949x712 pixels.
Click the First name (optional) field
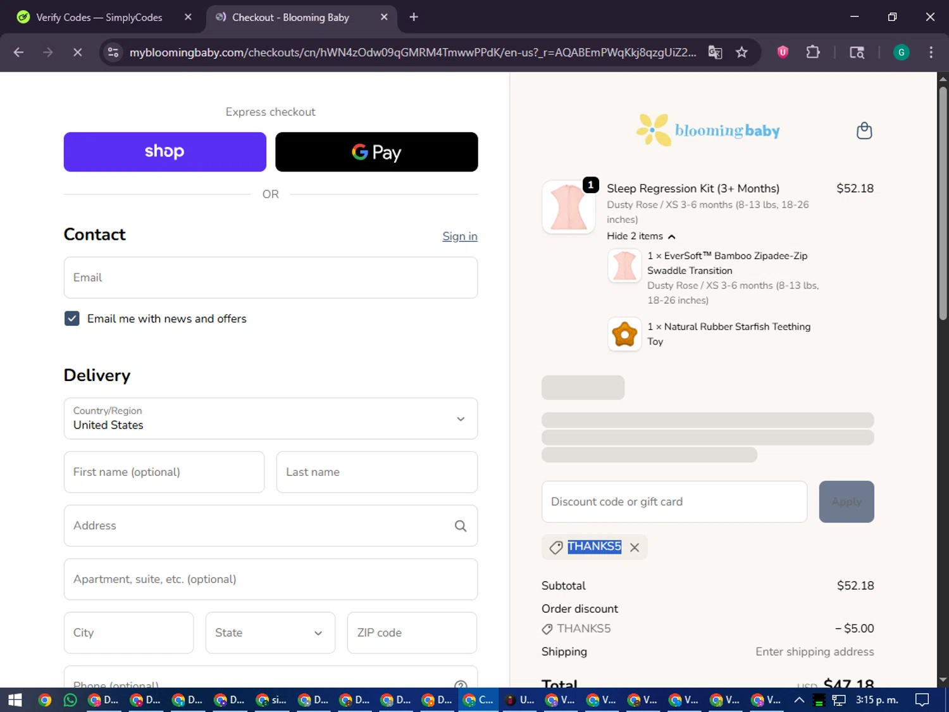(164, 472)
